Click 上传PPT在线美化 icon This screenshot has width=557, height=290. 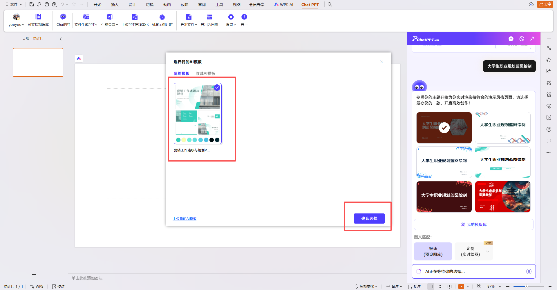135,17
